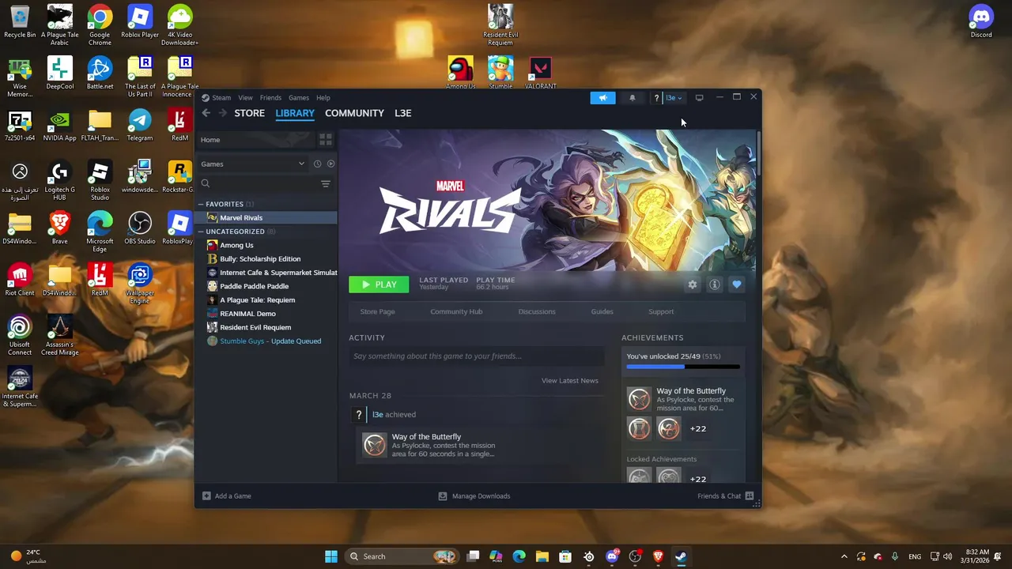
Task: Click the ready-to-play filter icon
Action: pos(330,164)
